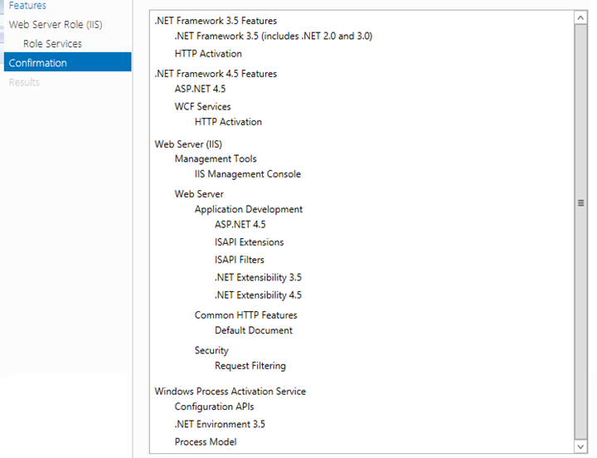Select .NET Framework 3.5 Features entry
Viewport: 597px width, 458px height.
[216, 21]
